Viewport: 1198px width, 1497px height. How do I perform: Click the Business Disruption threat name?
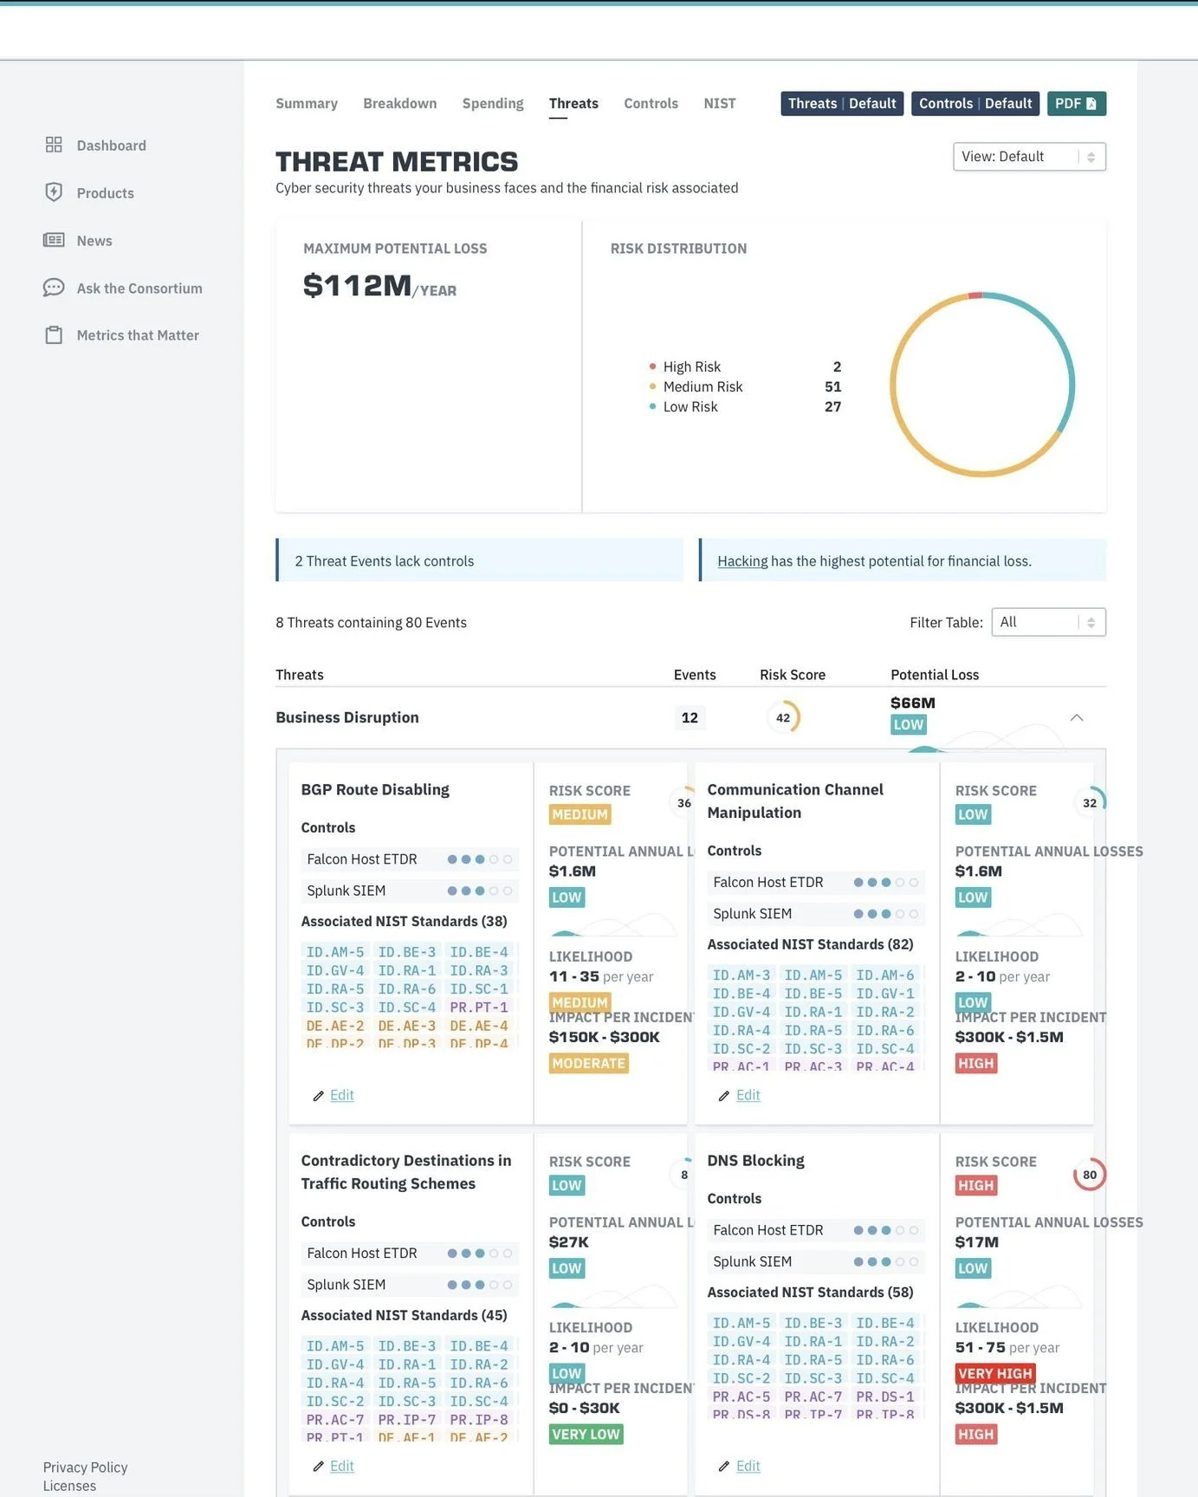coord(347,717)
